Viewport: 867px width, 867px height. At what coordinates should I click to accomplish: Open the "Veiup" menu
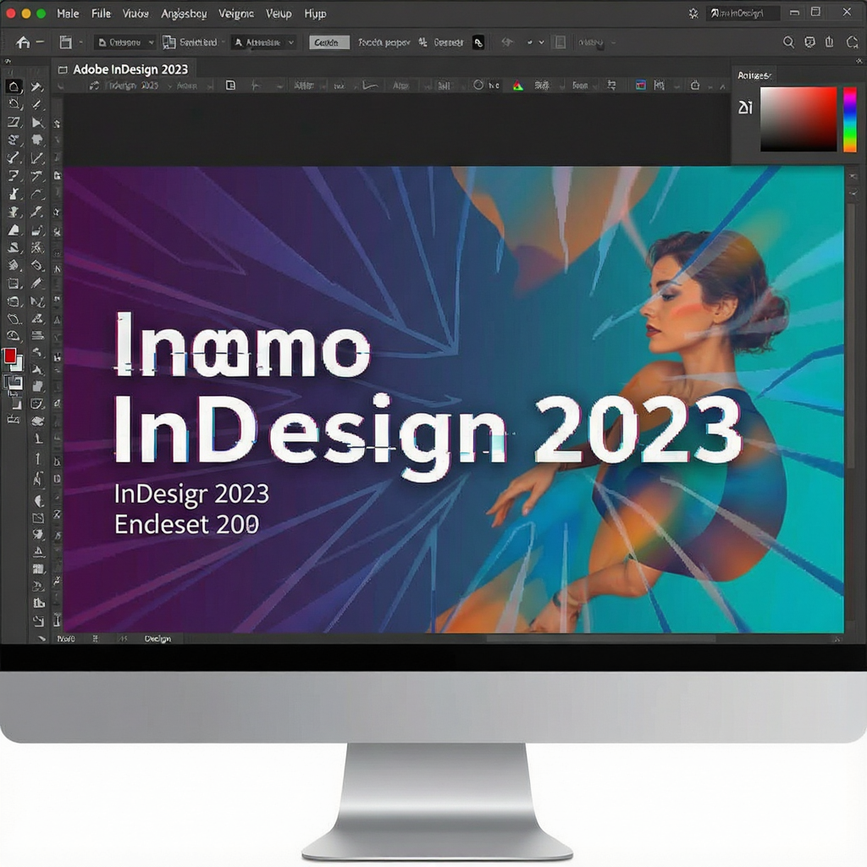coord(278,14)
